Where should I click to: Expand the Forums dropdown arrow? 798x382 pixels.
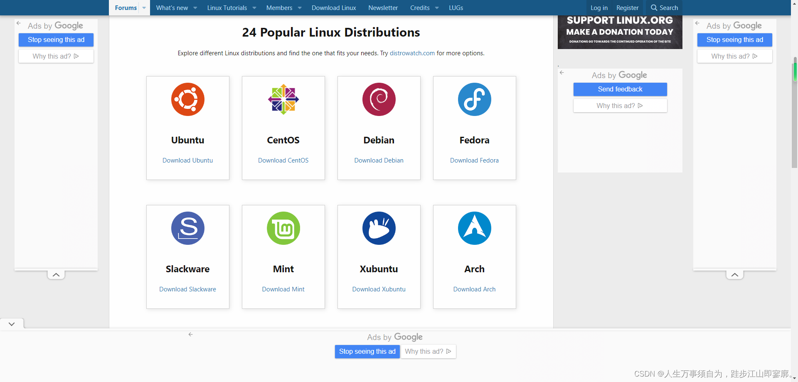pyautogui.click(x=144, y=8)
